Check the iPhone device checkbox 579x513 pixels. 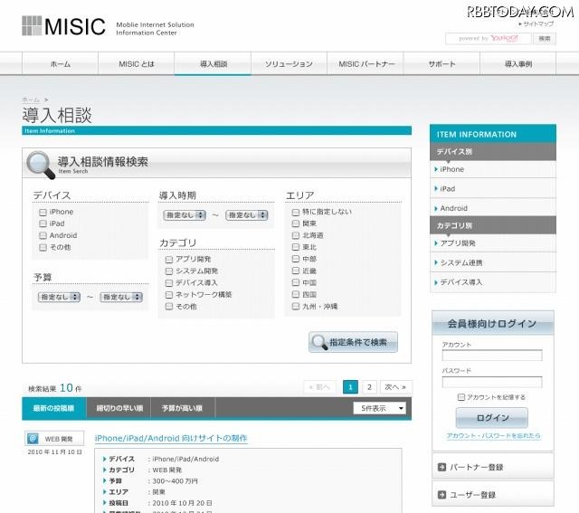(x=43, y=212)
